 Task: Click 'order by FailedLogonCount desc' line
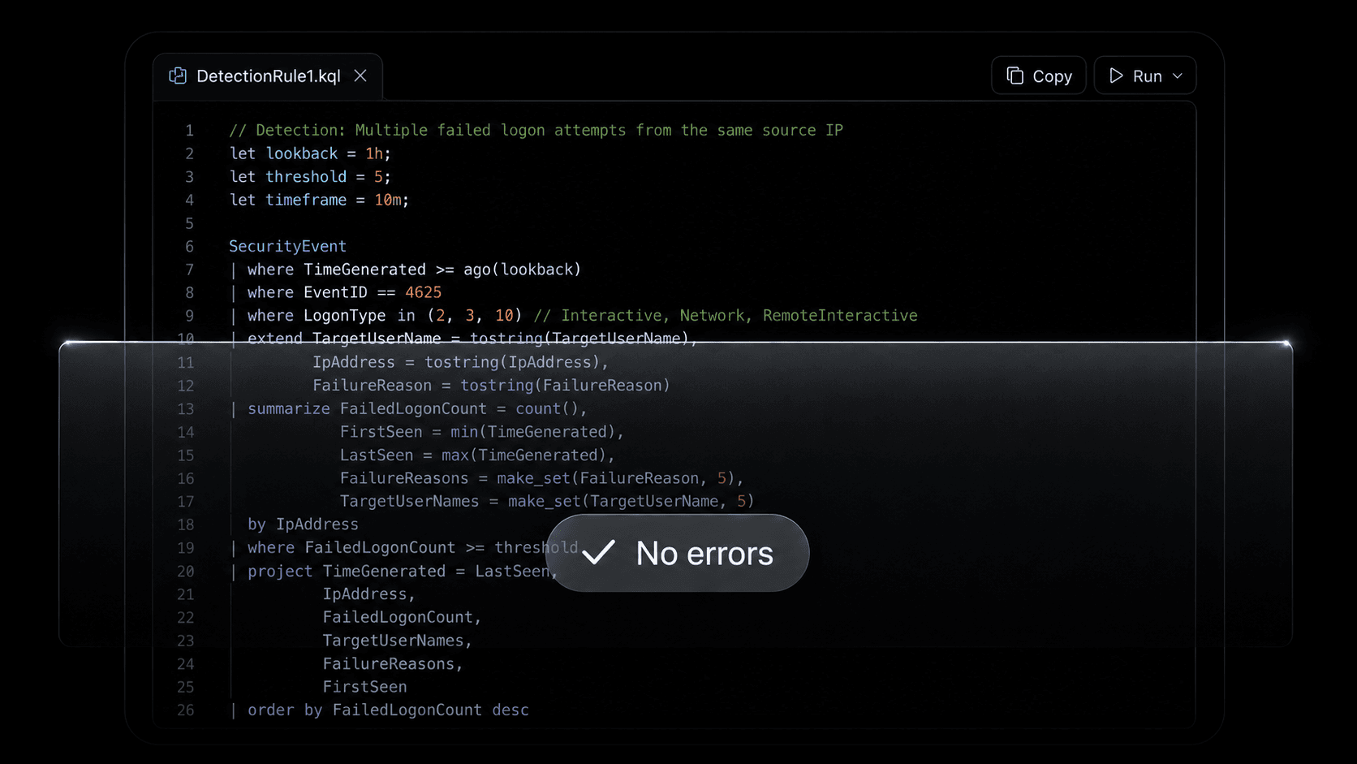[x=388, y=710]
